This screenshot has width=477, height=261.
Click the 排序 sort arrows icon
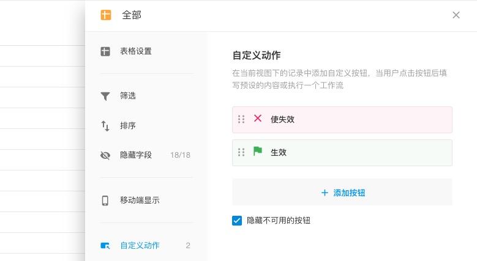pyautogui.click(x=105, y=126)
